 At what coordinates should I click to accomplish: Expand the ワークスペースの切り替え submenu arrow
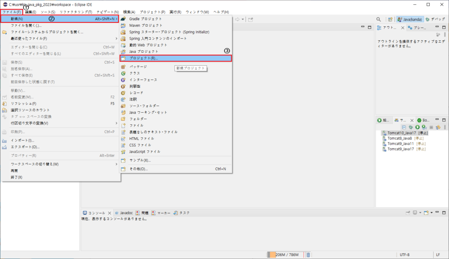click(x=116, y=164)
